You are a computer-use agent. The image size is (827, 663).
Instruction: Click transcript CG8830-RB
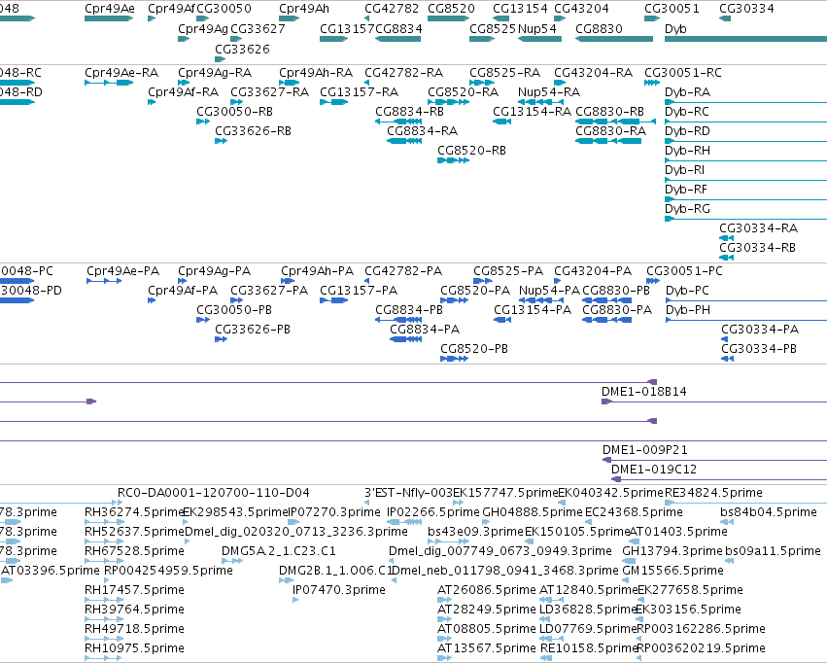(x=615, y=122)
